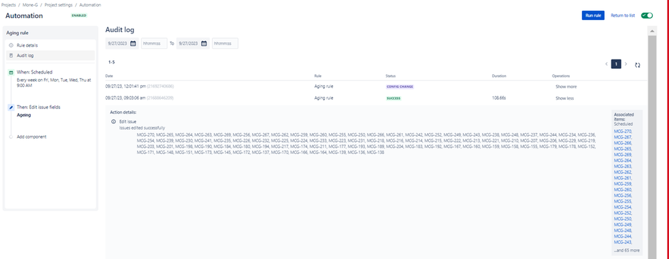Click the Rule details info icon
The image size is (669, 259).
pos(11,45)
